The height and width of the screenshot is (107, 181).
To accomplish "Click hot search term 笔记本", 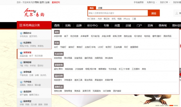I will pyautogui.click(x=107, y=19).
